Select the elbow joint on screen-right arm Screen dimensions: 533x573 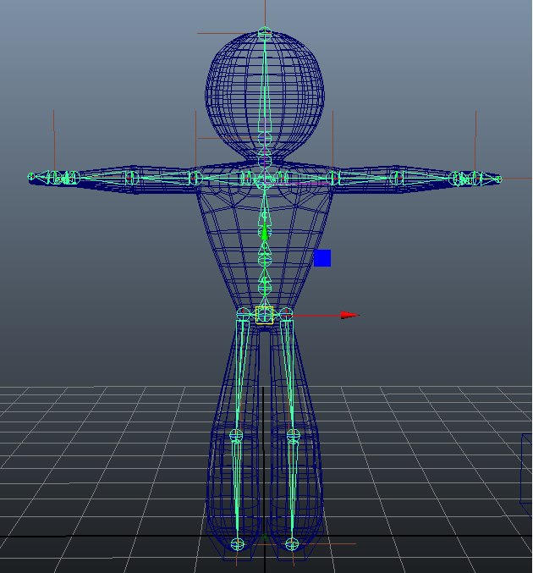[x=397, y=179]
